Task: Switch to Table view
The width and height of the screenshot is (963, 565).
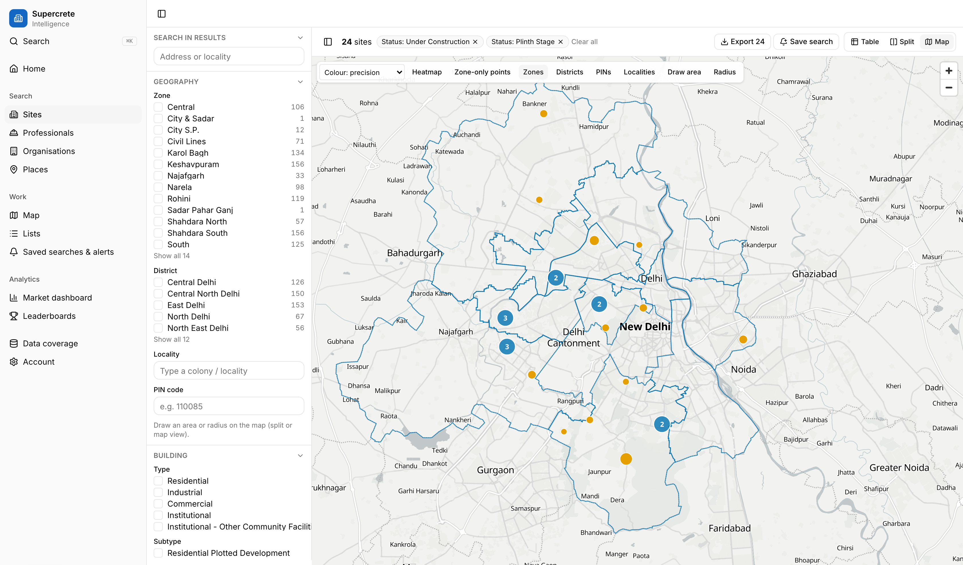Action: [x=865, y=42]
